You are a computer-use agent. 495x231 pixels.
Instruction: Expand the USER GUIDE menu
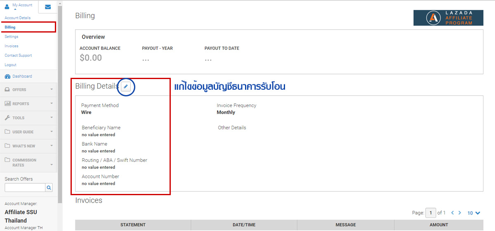click(28, 132)
